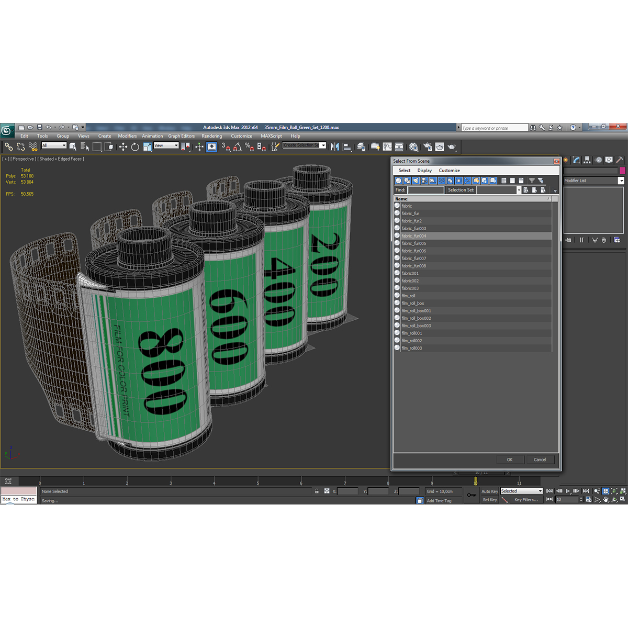Choose the Rectangular Selection Region tool
The image size is (628, 628).
(97, 147)
